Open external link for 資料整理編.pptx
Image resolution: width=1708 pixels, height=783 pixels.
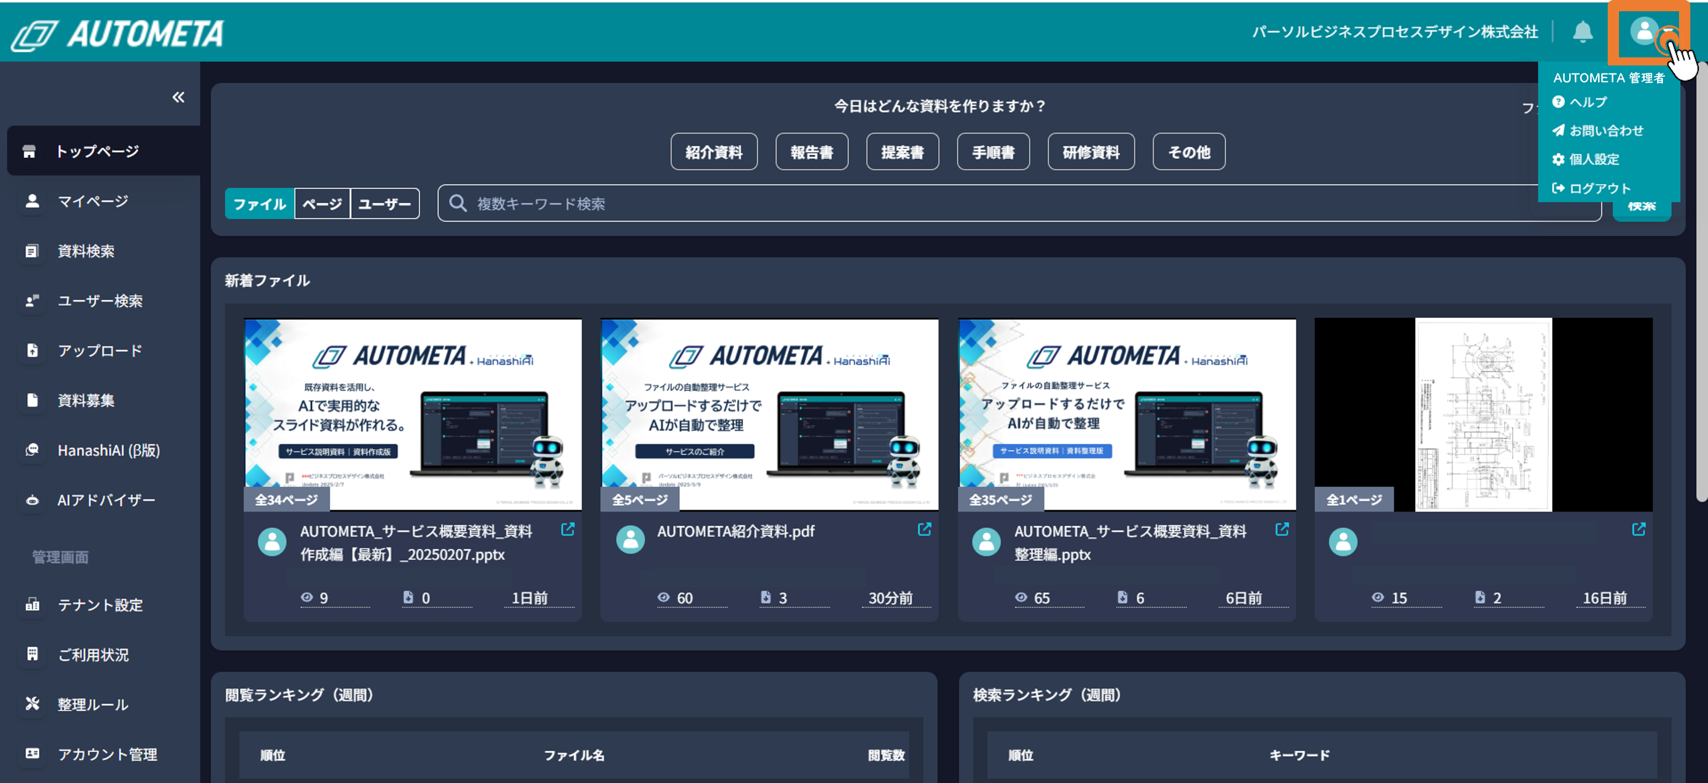pos(1282,529)
